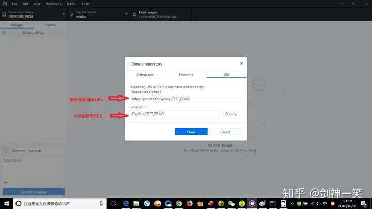
Task: Show hidden tray icons arrow
Action: (x=292, y=203)
